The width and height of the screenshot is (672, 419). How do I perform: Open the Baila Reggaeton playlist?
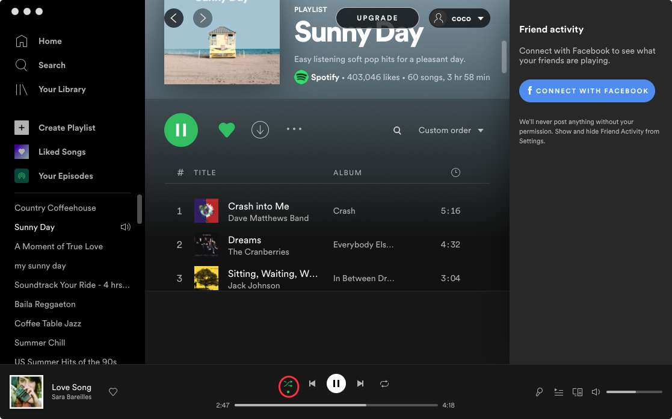click(x=45, y=305)
